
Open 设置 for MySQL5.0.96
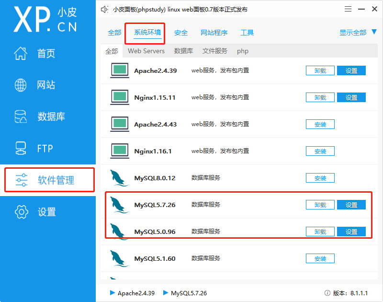tap(351, 232)
